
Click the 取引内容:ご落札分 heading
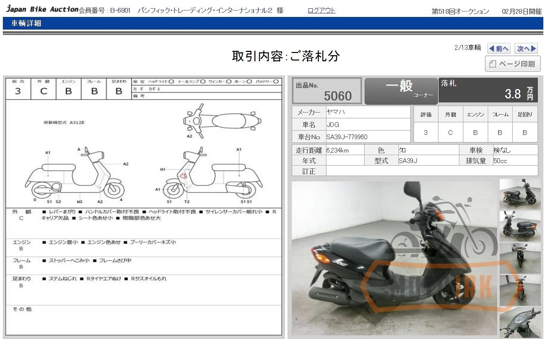coord(286,56)
